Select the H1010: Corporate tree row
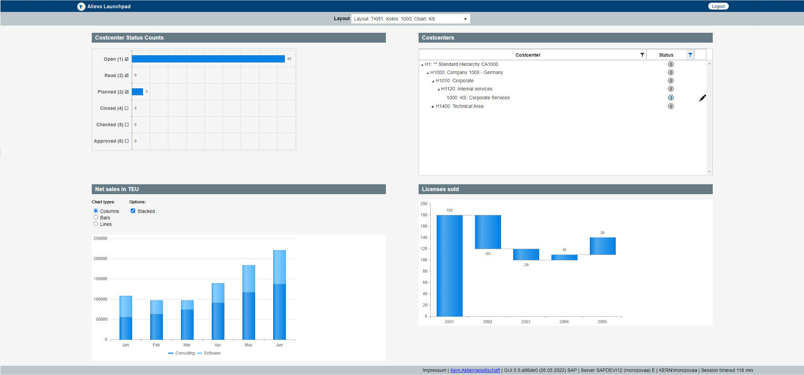 tap(454, 81)
